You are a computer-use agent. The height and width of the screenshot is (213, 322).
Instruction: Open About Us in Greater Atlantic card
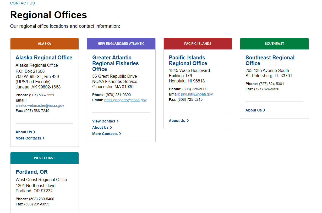click(100, 127)
